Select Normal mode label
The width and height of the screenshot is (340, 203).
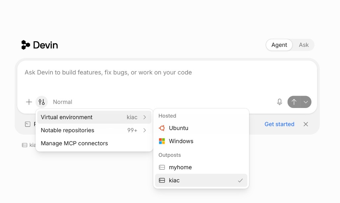(62, 102)
